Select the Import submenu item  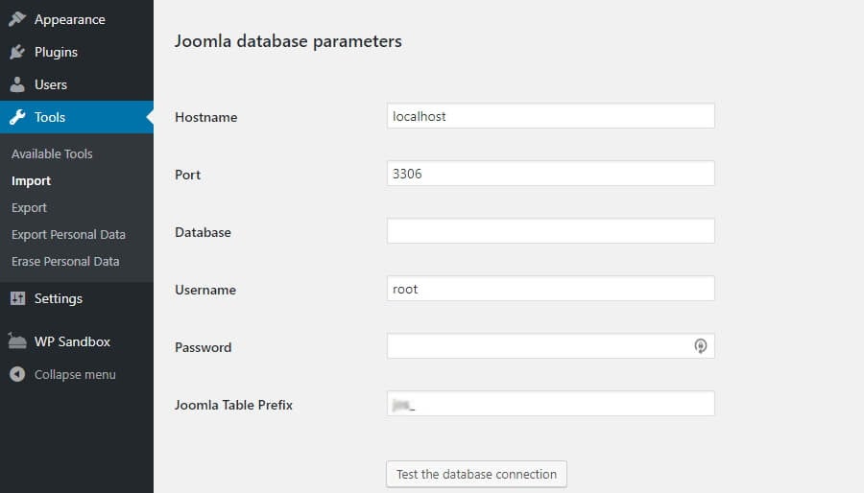tap(31, 181)
